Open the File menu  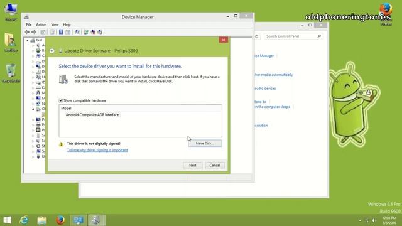29,24
